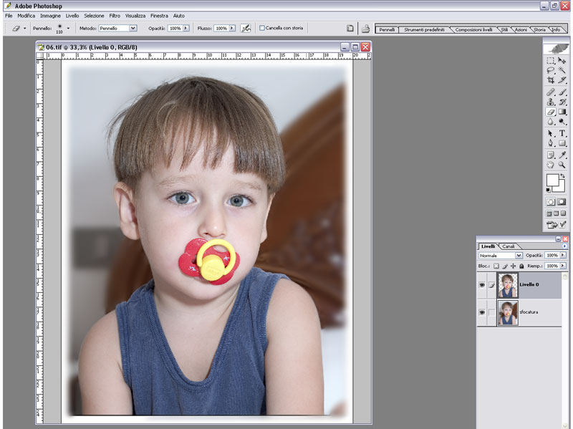Image resolution: width=573 pixels, height=429 pixels.
Task: Open the Filtro menu
Action: tap(115, 15)
